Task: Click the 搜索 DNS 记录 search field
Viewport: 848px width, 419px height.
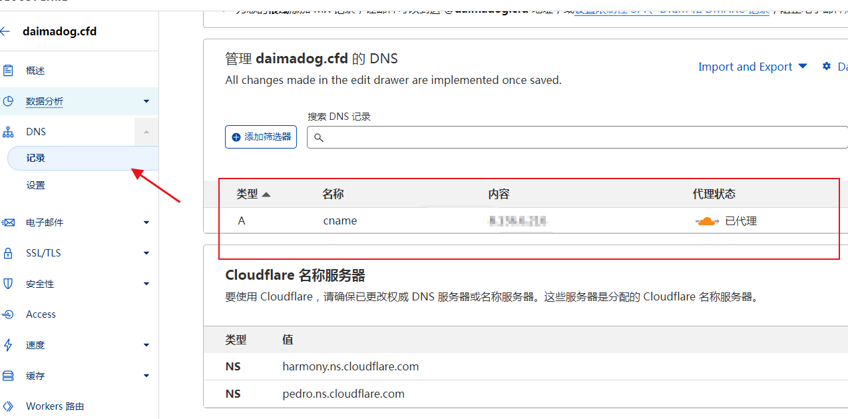Action: 577,137
